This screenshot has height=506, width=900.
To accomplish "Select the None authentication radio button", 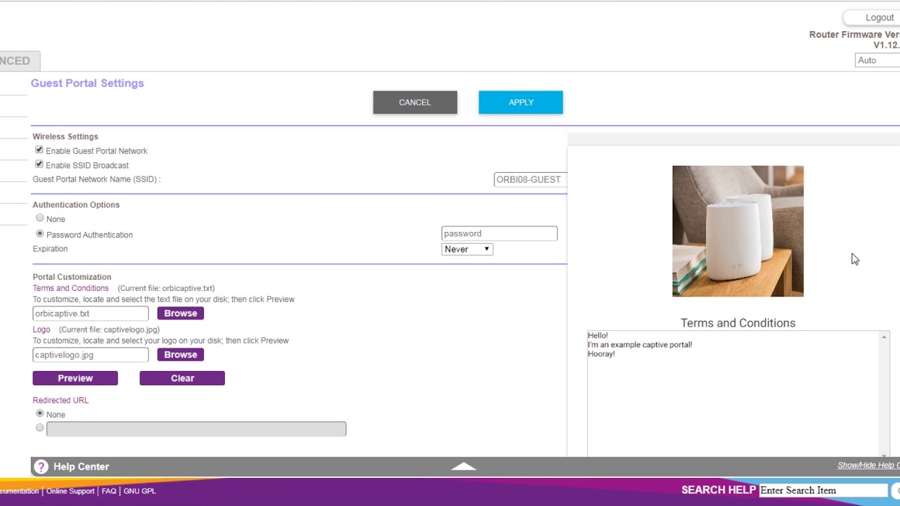I will click(x=40, y=219).
